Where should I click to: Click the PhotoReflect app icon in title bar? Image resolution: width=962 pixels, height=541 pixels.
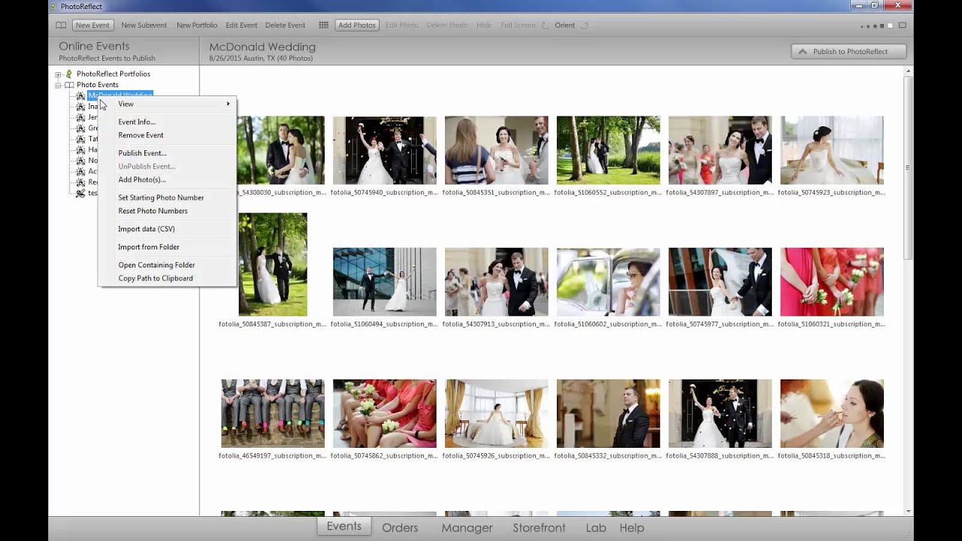tap(53, 6)
